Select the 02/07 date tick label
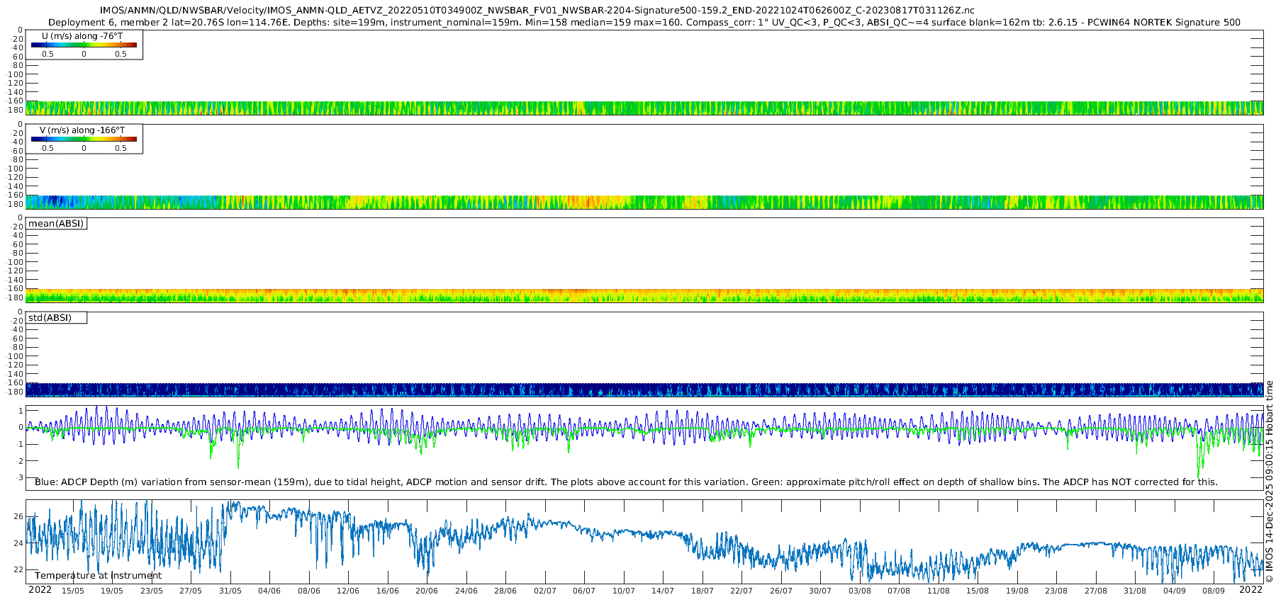The height and width of the screenshot is (602, 1276). 544,591
